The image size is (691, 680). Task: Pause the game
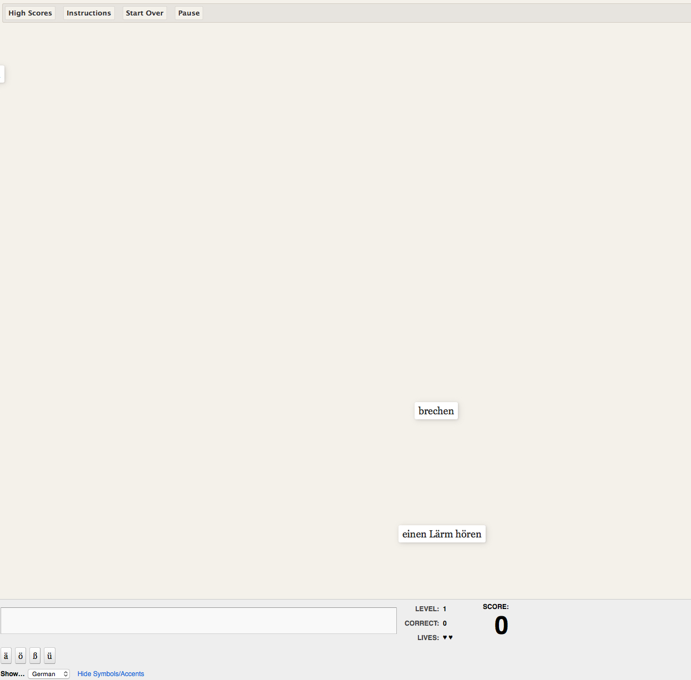(x=189, y=13)
